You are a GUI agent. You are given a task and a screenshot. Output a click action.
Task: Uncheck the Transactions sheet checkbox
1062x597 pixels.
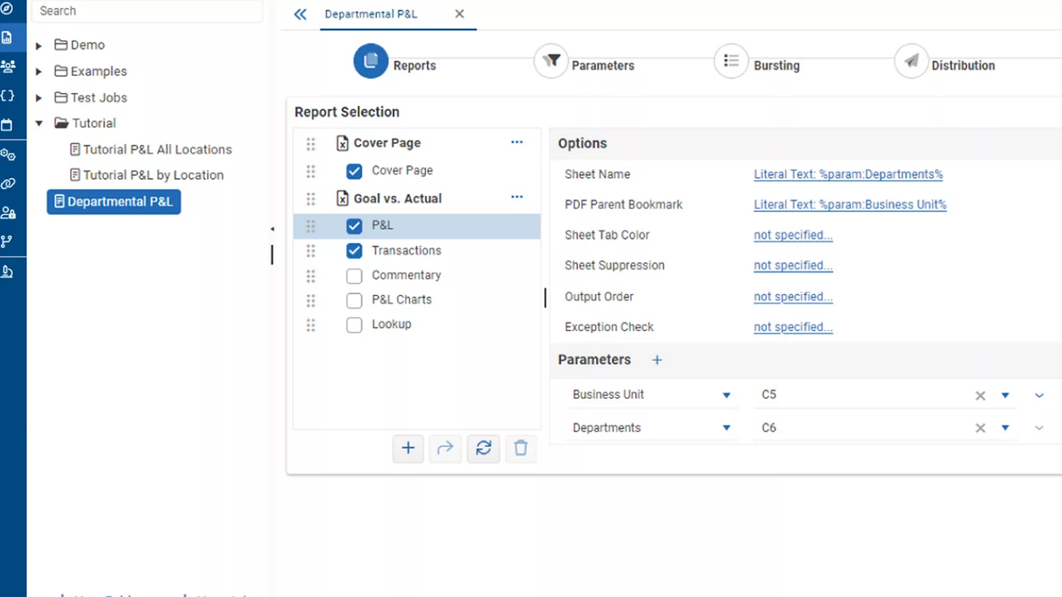[x=354, y=251]
